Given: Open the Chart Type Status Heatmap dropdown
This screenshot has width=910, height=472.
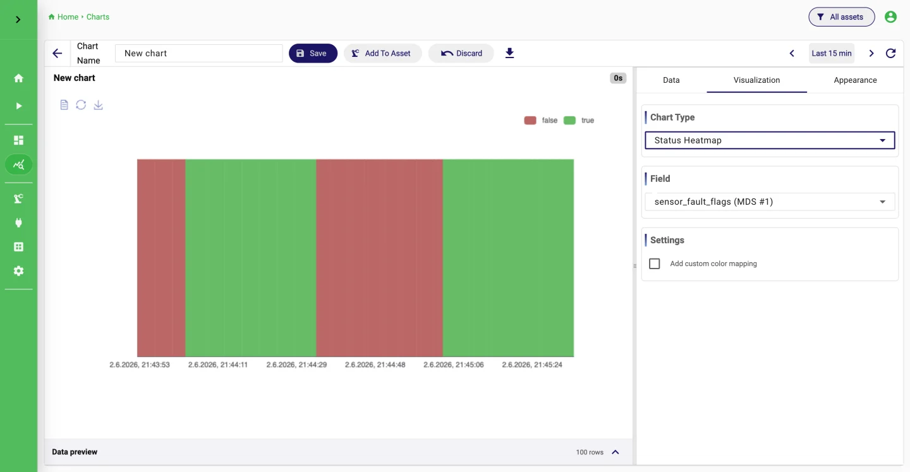Looking at the screenshot, I should click(770, 140).
